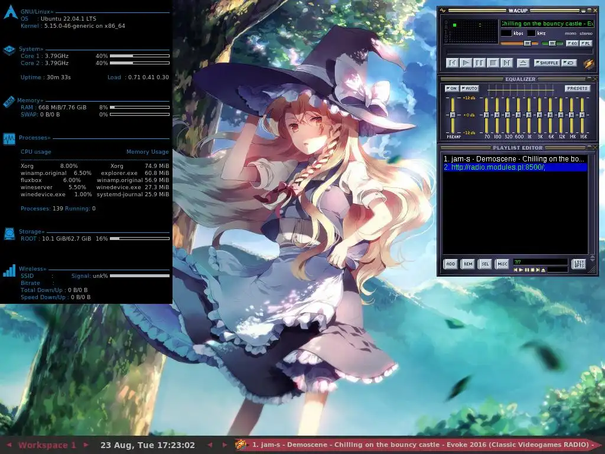Click the RAM icon beside Memory
The image size is (605, 454).
(9, 102)
